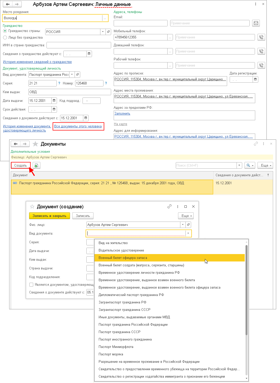
Task: Click the send email envelope icon
Action: coord(256,23)
